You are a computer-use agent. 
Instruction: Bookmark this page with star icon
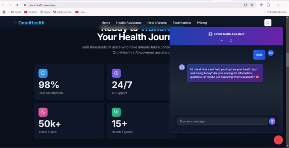(252, 5)
